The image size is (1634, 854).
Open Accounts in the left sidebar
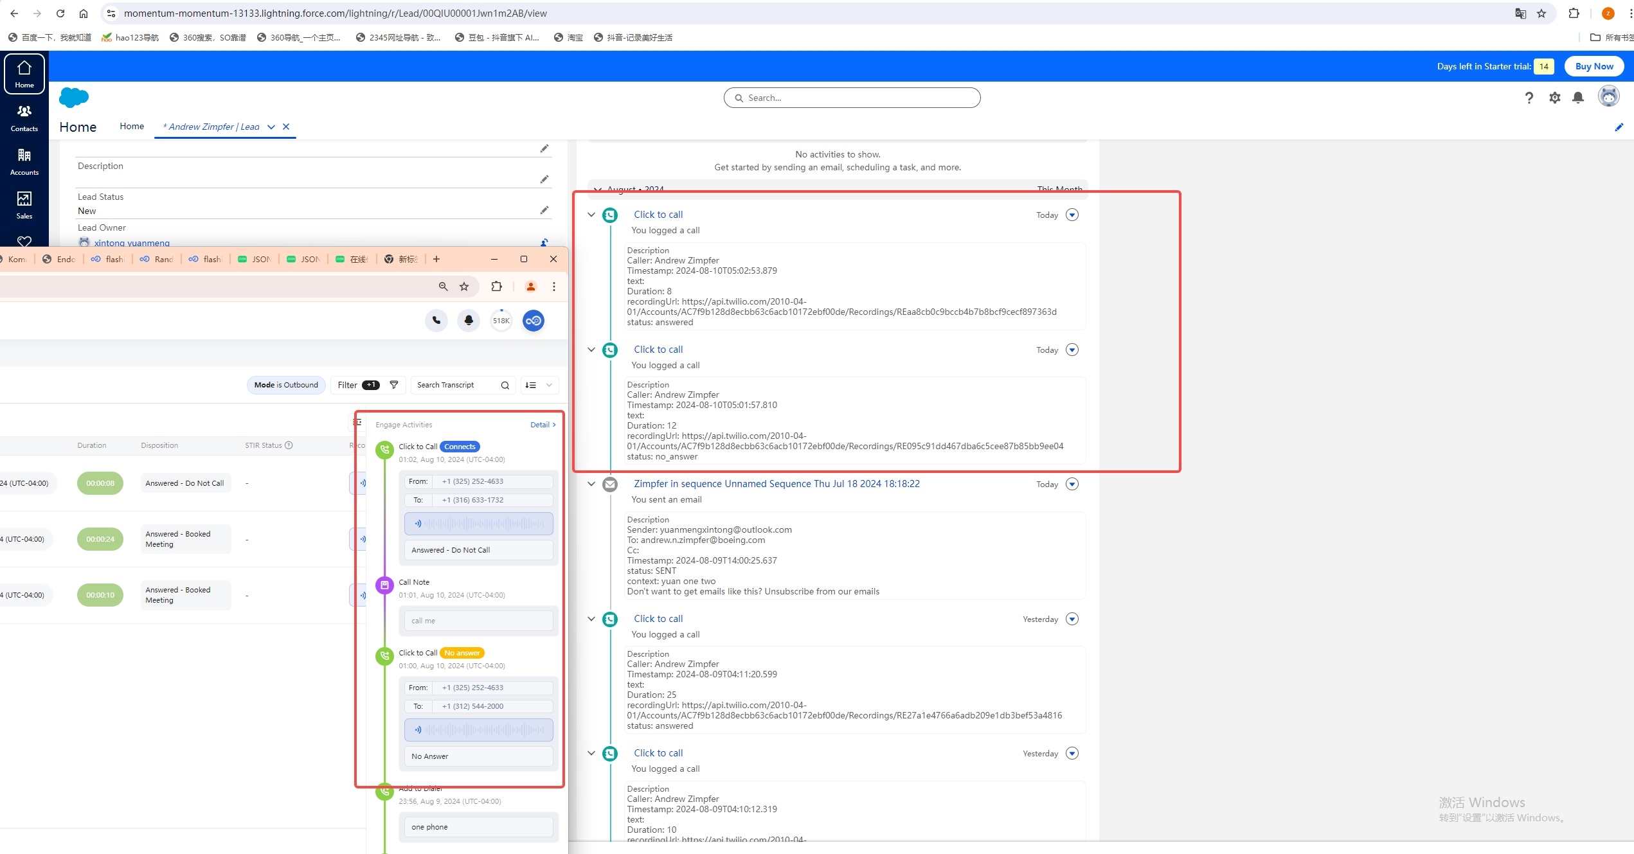24,162
